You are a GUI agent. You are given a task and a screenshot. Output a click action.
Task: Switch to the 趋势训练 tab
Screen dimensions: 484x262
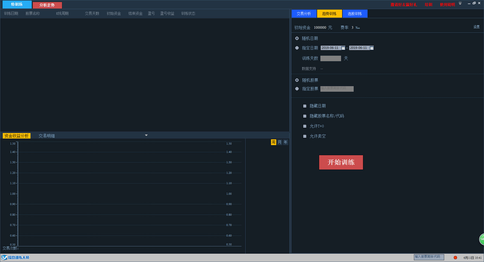click(x=329, y=14)
